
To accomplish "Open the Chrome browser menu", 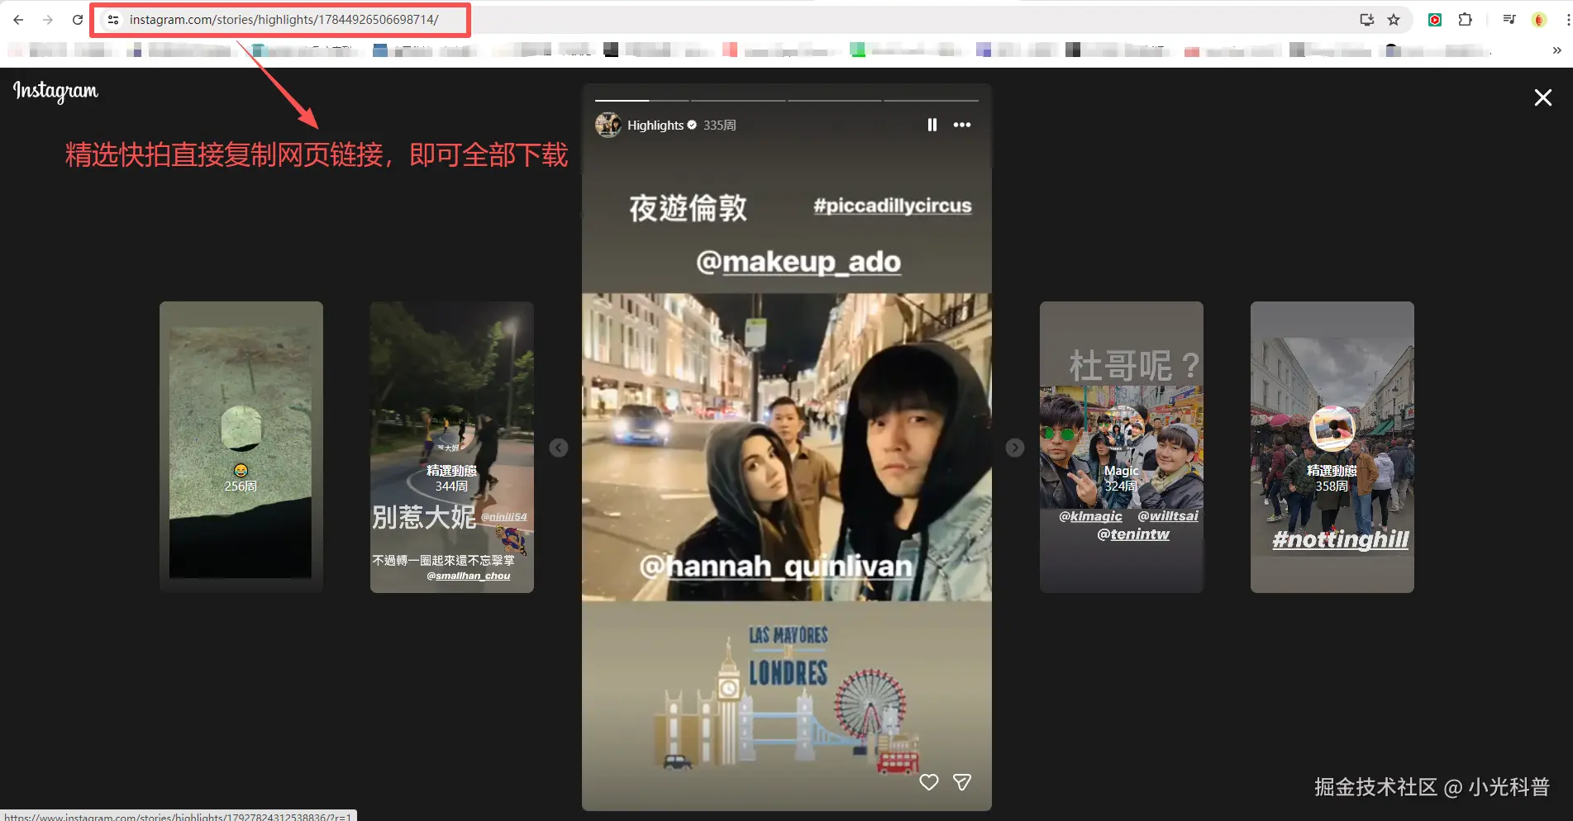I will click(x=1565, y=19).
